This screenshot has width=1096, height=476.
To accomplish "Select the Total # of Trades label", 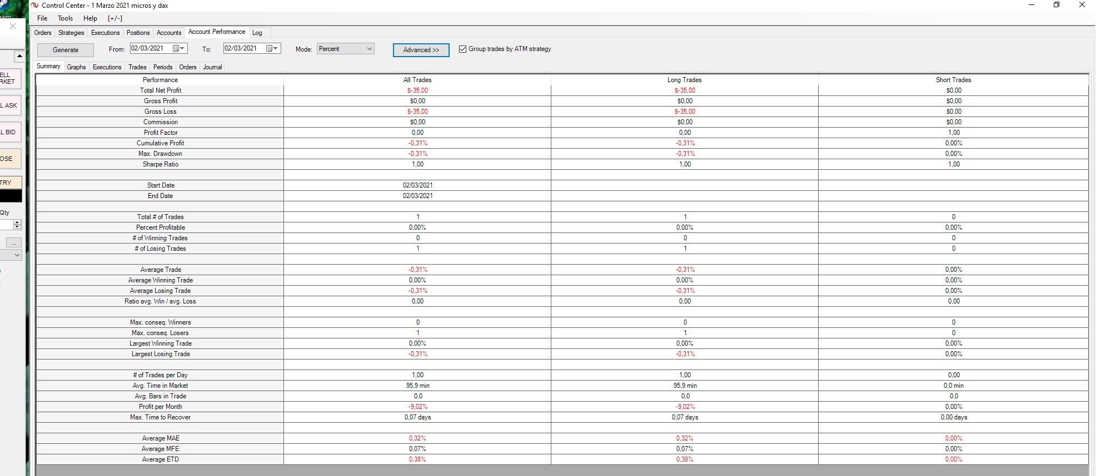I will point(161,217).
